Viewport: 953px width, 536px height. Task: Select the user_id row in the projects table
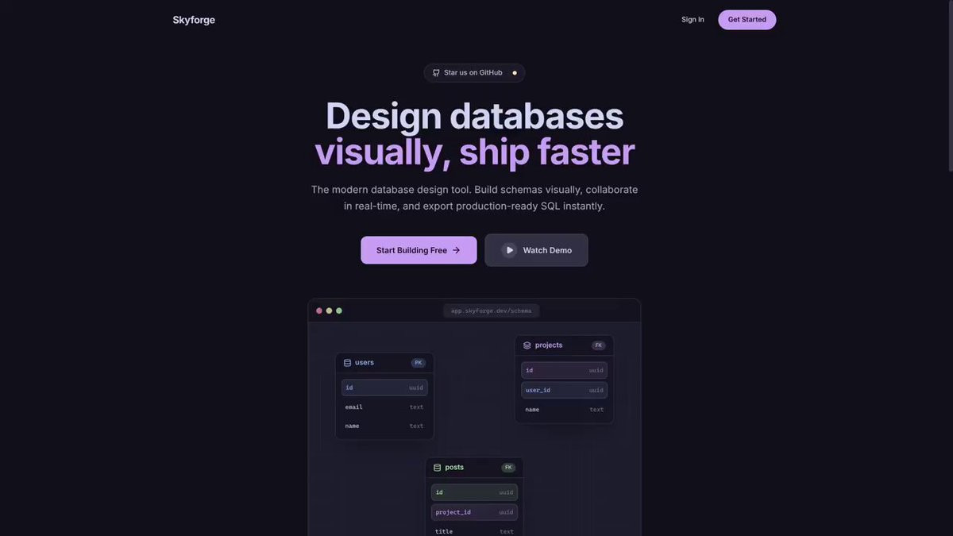coord(565,390)
